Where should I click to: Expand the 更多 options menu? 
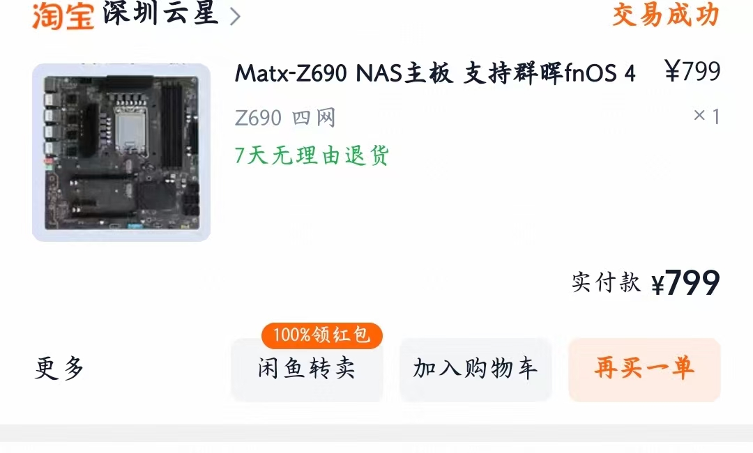tap(59, 369)
